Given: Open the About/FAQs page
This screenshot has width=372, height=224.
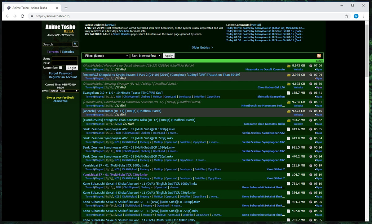Looking at the screenshot, I should click(60, 101).
